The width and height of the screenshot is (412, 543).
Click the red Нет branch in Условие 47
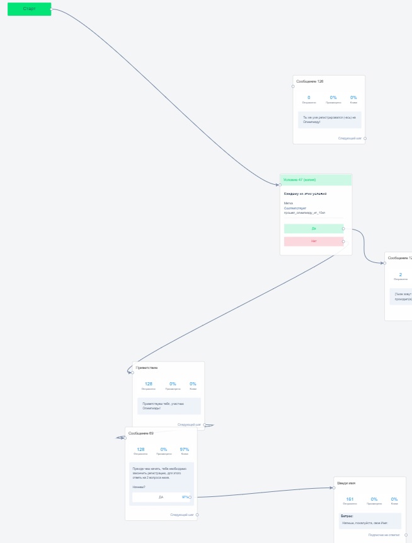click(x=313, y=241)
